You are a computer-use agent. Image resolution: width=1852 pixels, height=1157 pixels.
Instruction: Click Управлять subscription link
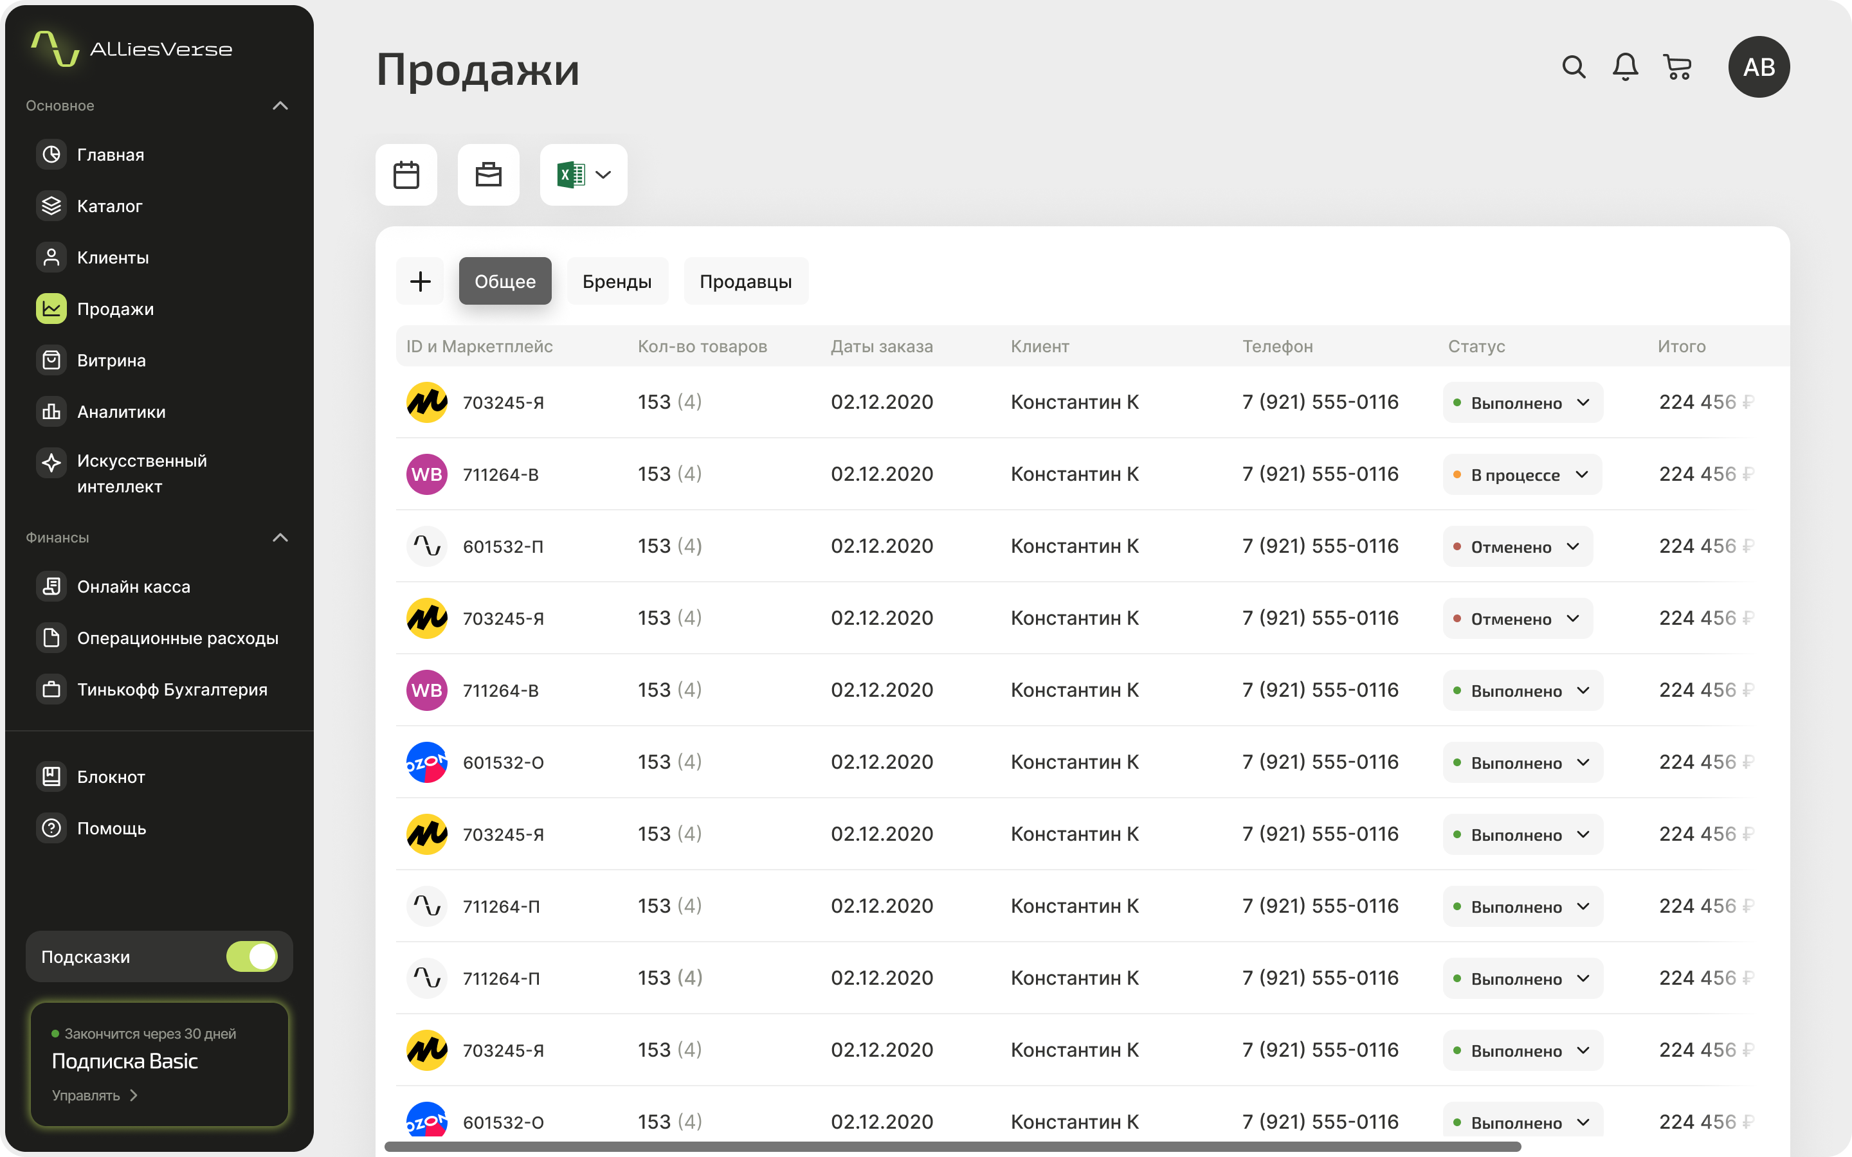coord(95,1095)
